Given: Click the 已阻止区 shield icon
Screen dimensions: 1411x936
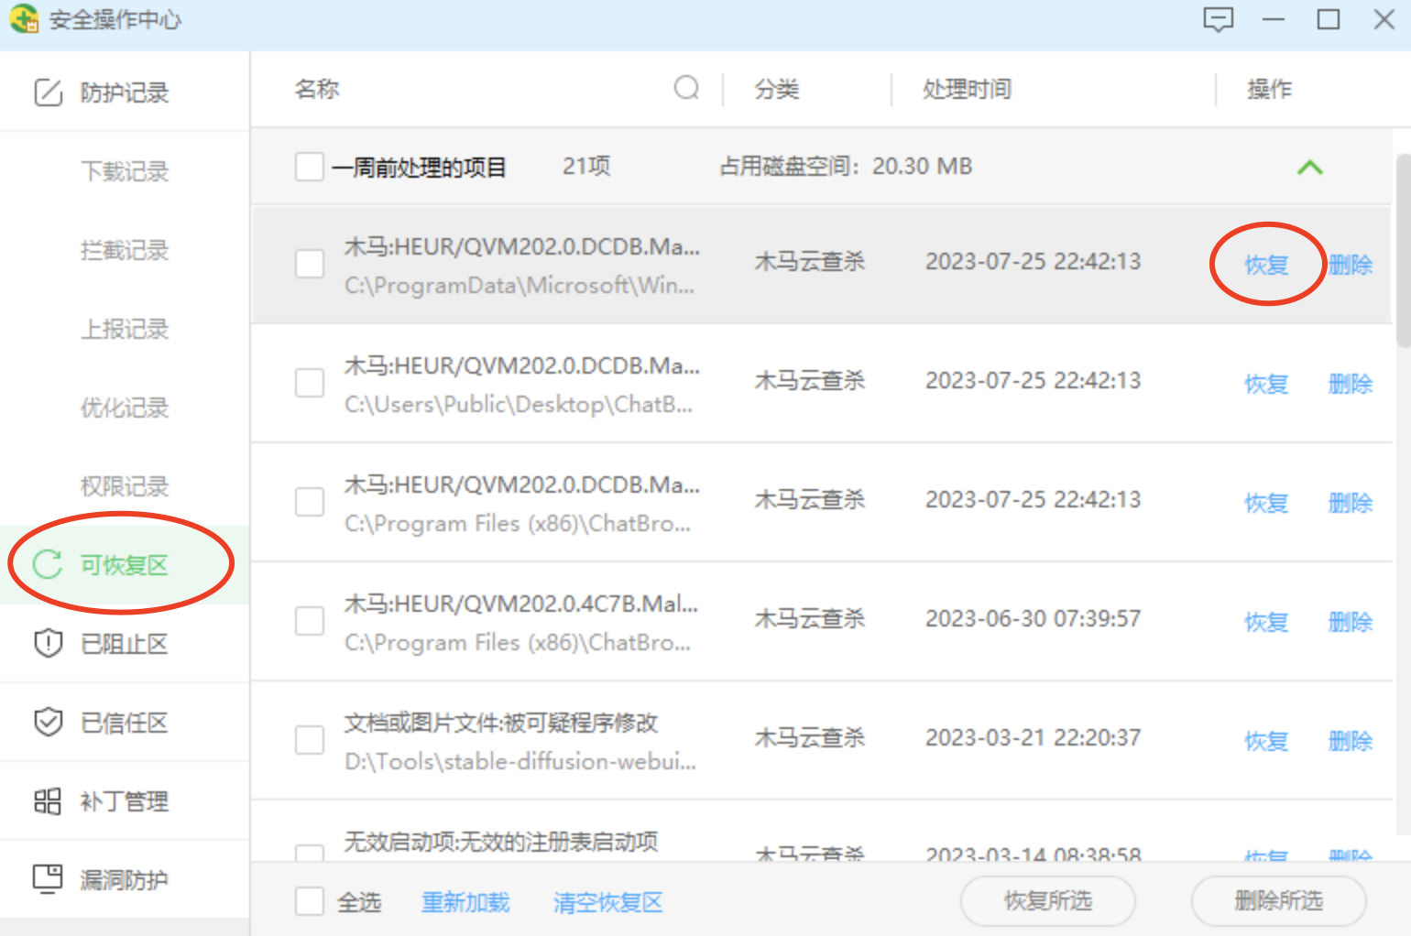Looking at the screenshot, I should (x=48, y=643).
